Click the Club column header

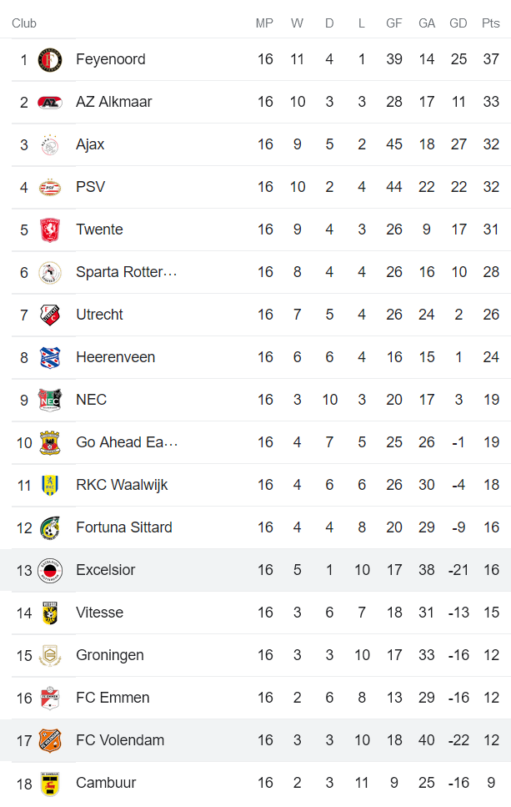(x=24, y=23)
